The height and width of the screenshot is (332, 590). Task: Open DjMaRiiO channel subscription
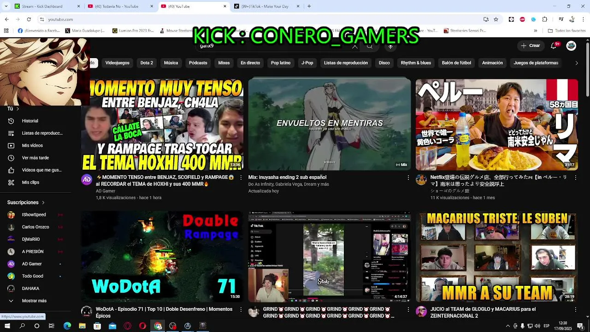[x=35, y=239]
